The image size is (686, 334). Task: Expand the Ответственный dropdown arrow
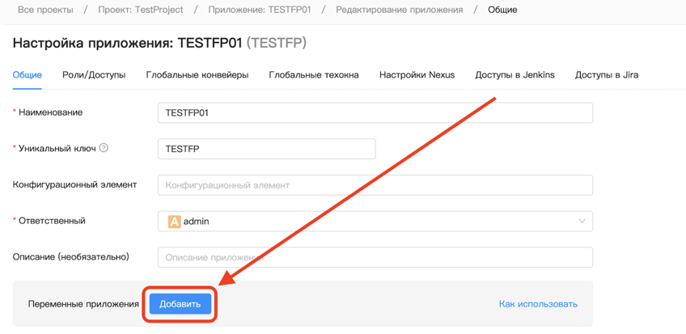point(581,221)
